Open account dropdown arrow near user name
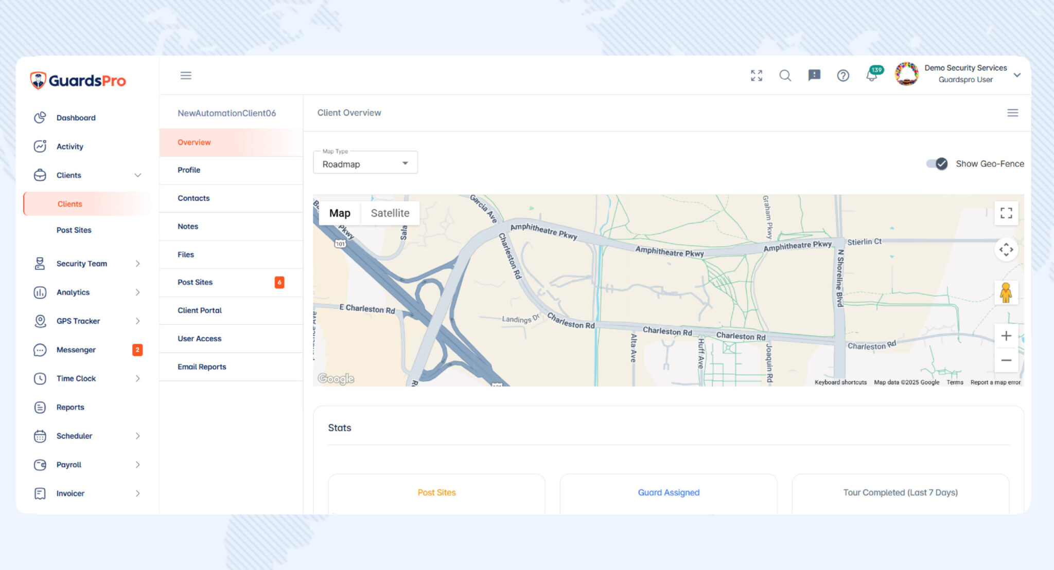This screenshot has height=570, width=1054. coord(1017,75)
